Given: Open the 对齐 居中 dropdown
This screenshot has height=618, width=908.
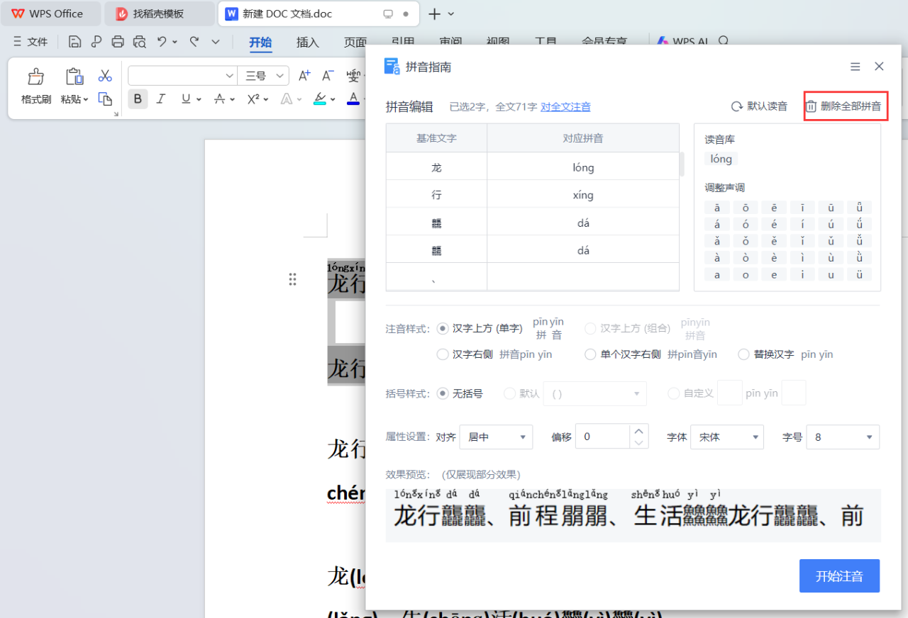Looking at the screenshot, I should click(x=496, y=437).
